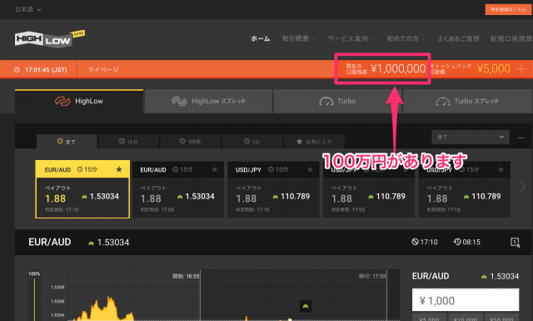This screenshot has height=321, width=533.
Task: Click the countdown timer icon showing 08:15
Action: (x=457, y=242)
